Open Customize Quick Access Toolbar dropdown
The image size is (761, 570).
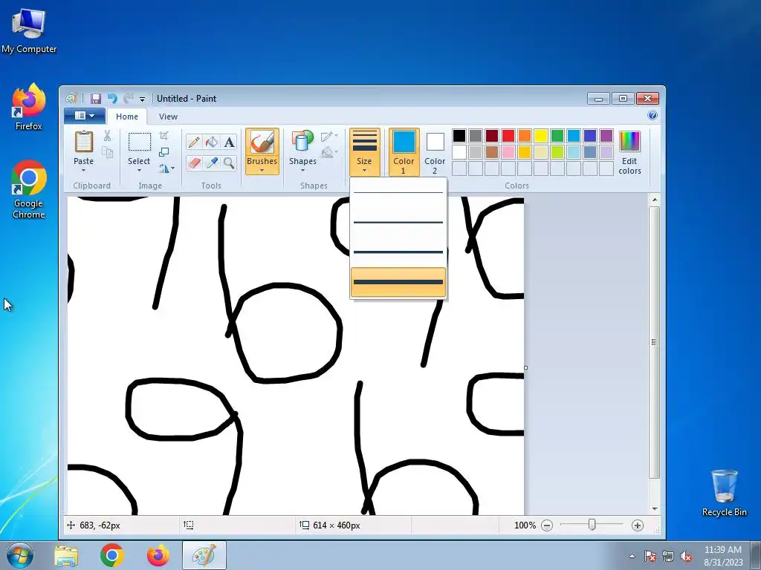point(142,99)
